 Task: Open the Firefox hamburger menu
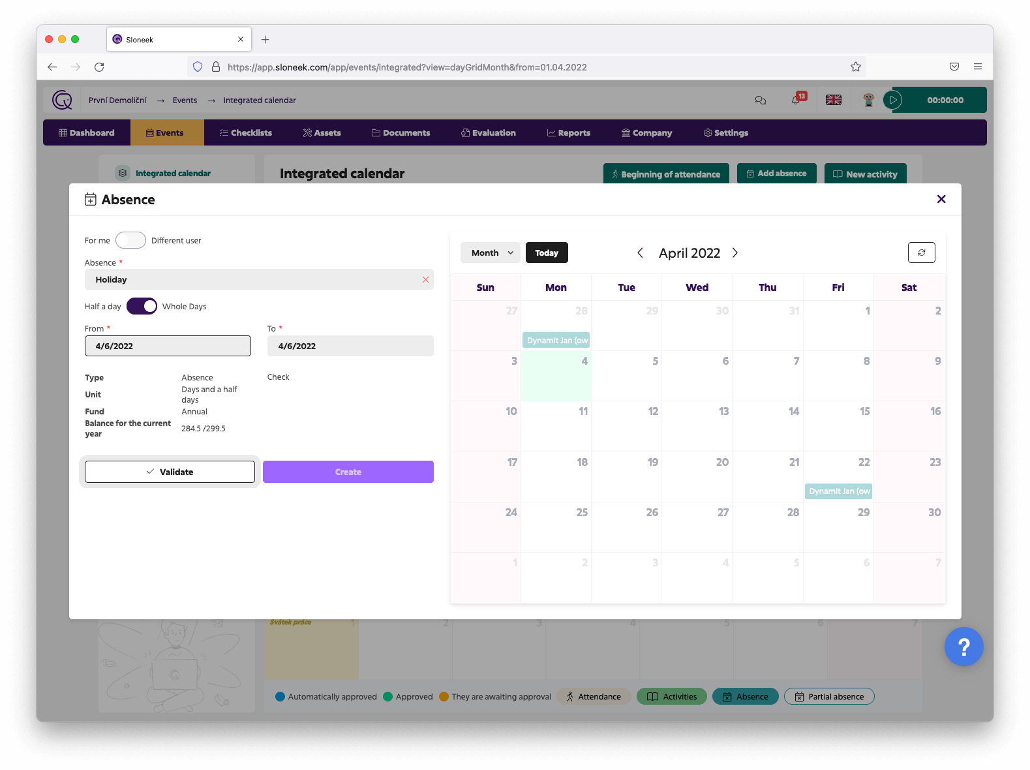click(978, 67)
